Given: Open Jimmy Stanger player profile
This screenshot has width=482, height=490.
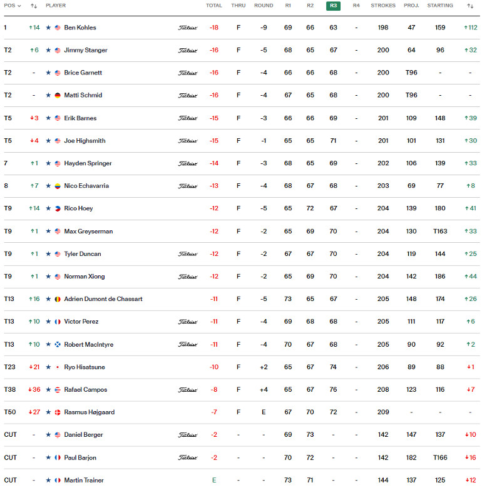Looking at the screenshot, I should 86,50.
